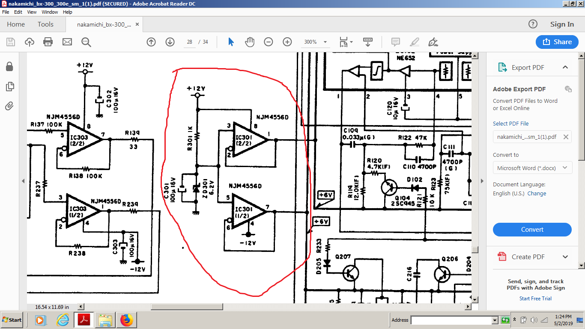This screenshot has height=329, width=585.
Task: Open the File menu
Action: (x=6, y=12)
